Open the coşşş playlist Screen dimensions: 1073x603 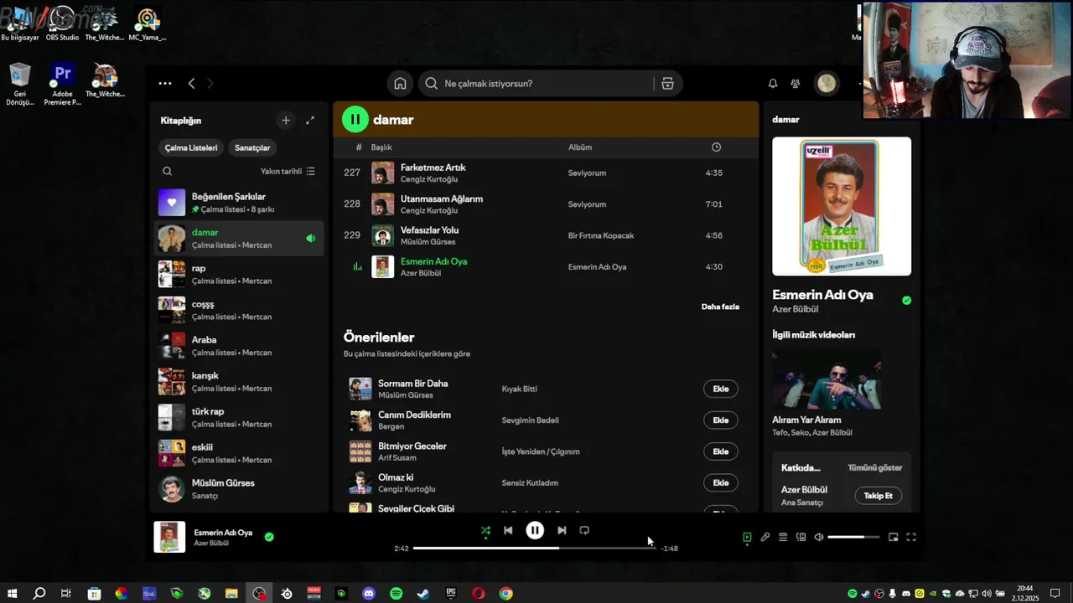[239, 310]
